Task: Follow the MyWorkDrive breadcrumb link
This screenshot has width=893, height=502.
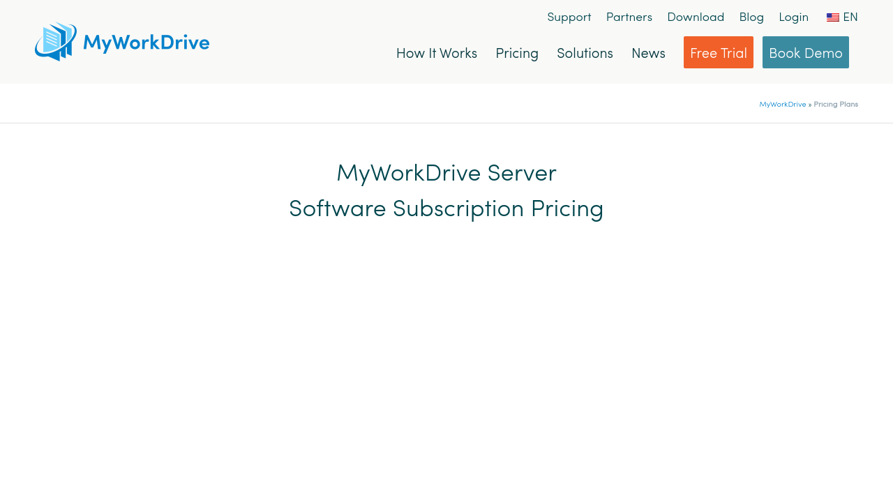Action: coord(783,104)
